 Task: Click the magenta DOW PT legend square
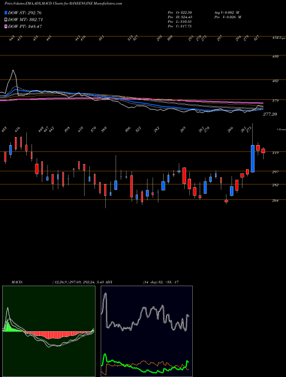tap(6, 26)
